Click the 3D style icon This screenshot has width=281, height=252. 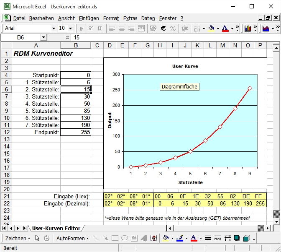[247, 238]
